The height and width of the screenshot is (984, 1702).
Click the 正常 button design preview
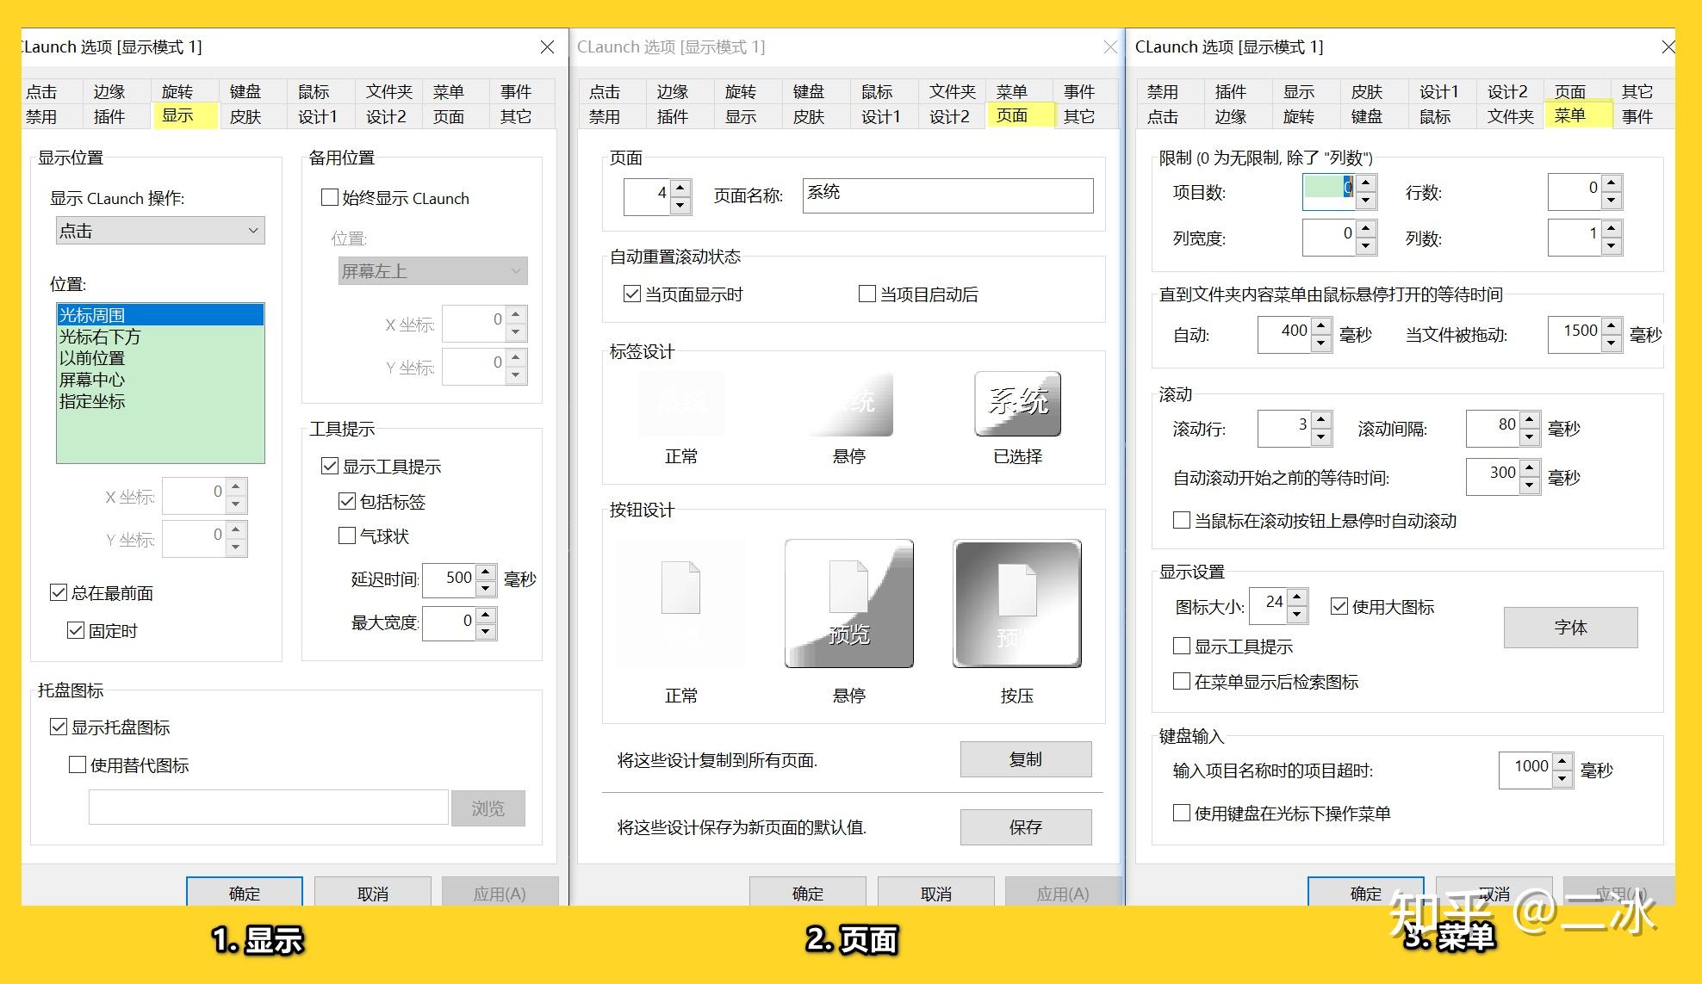pos(681,603)
